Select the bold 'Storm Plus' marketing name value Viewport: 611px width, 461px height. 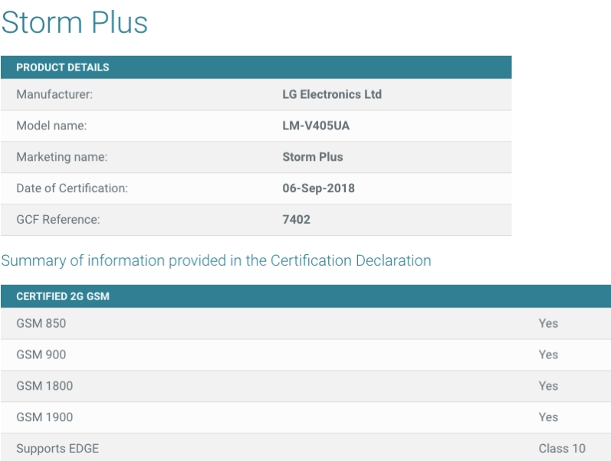click(313, 157)
